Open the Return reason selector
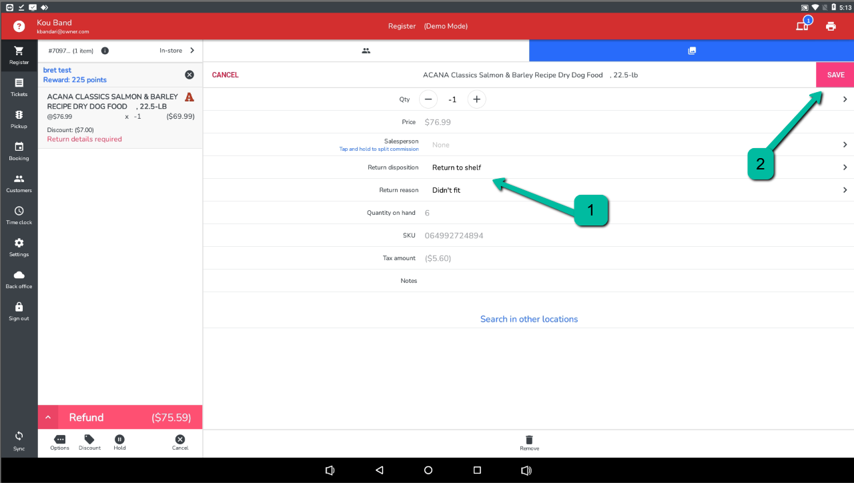The width and height of the screenshot is (854, 483). click(634, 190)
